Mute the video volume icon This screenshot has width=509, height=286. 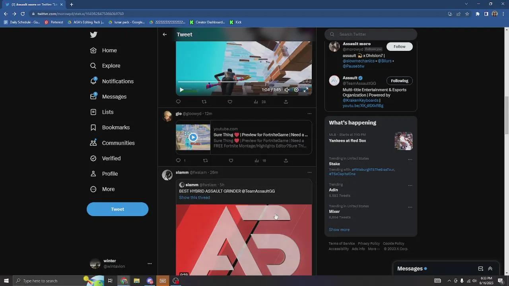[x=287, y=90]
